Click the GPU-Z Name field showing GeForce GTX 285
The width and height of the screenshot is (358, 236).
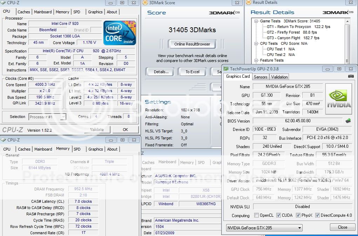click(288, 86)
